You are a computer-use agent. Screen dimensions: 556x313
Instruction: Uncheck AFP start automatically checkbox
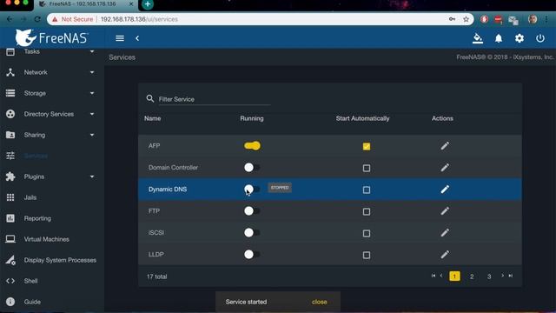(x=367, y=146)
